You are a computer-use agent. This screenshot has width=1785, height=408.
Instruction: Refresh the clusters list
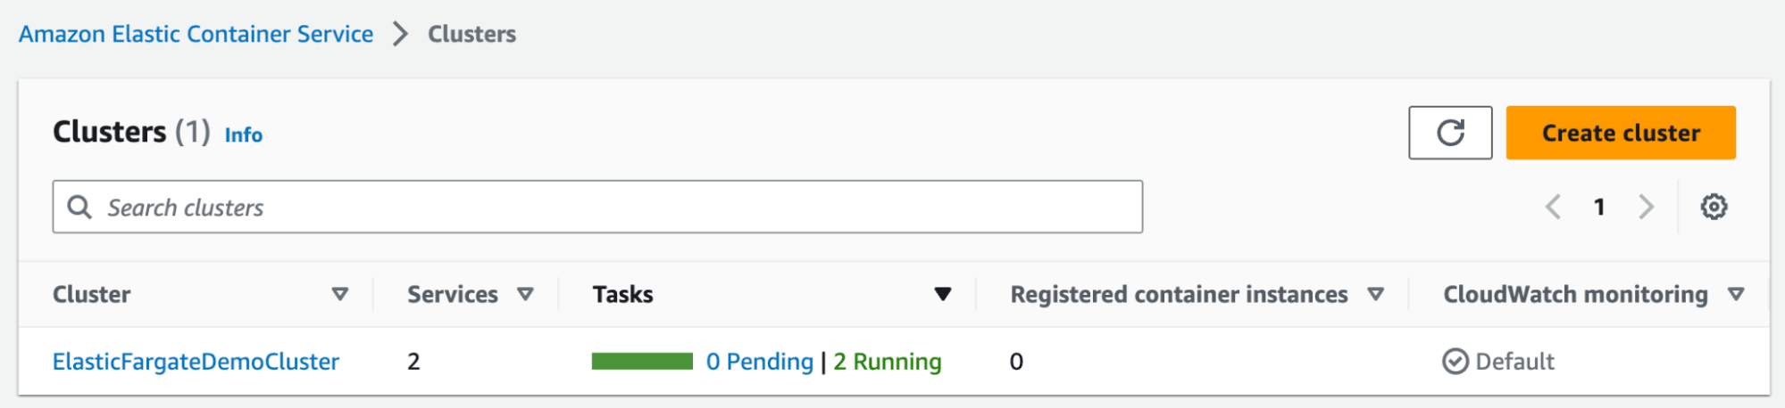1449,133
